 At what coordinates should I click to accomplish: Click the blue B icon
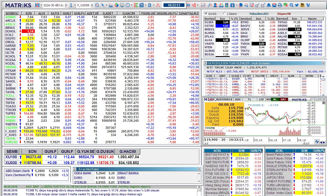(x=150, y=5)
